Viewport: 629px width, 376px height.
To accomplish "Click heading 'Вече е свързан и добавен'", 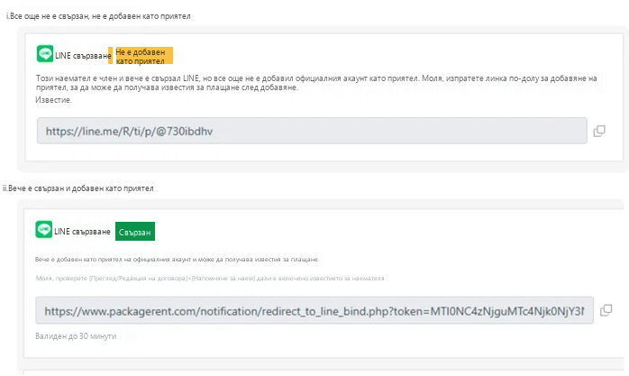I will pos(78,188).
